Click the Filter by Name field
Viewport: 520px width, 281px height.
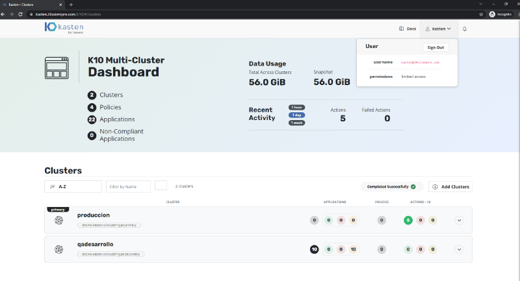(128, 186)
